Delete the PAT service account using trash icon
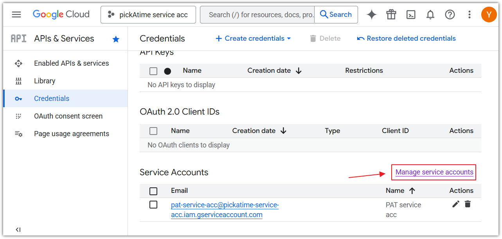 tap(468, 204)
